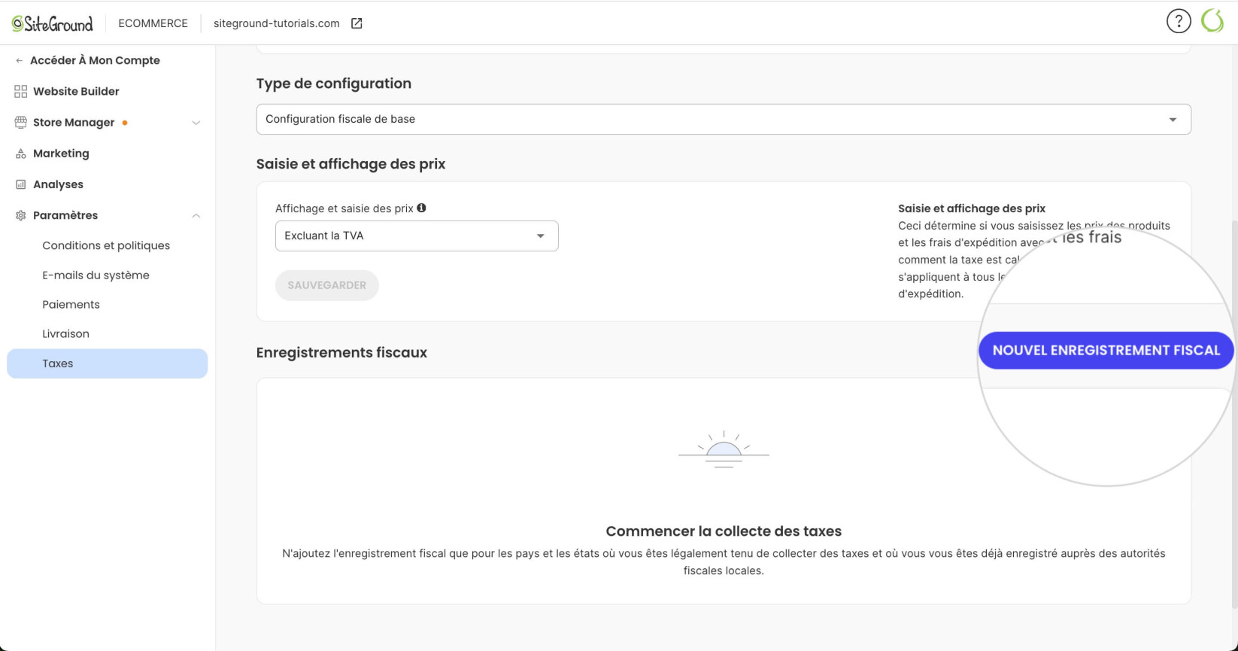Expand the Store Manager submenu chevron
1238x651 pixels.
coord(196,123)
